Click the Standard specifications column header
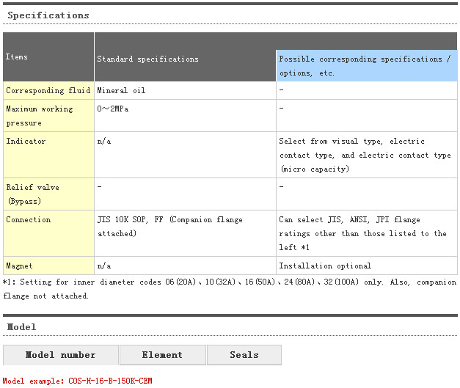 (147, 59)
